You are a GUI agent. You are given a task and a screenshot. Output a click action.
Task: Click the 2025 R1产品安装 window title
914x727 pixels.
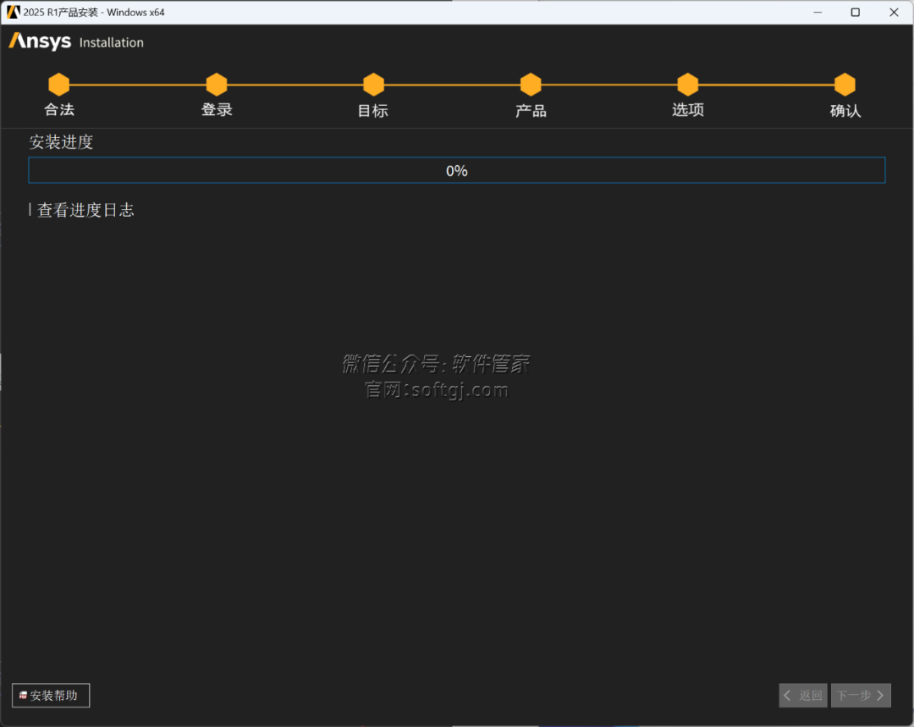[x=94, y=12]
